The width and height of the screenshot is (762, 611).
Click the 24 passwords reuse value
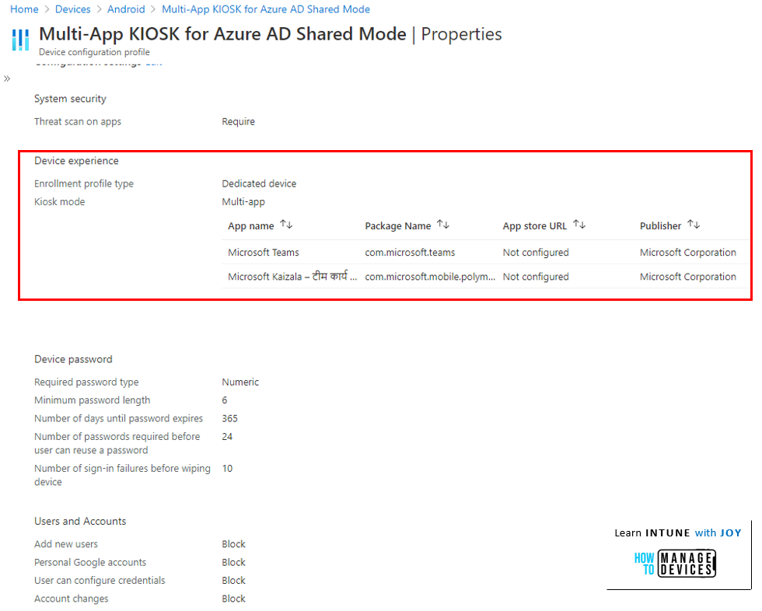(227, 437)
